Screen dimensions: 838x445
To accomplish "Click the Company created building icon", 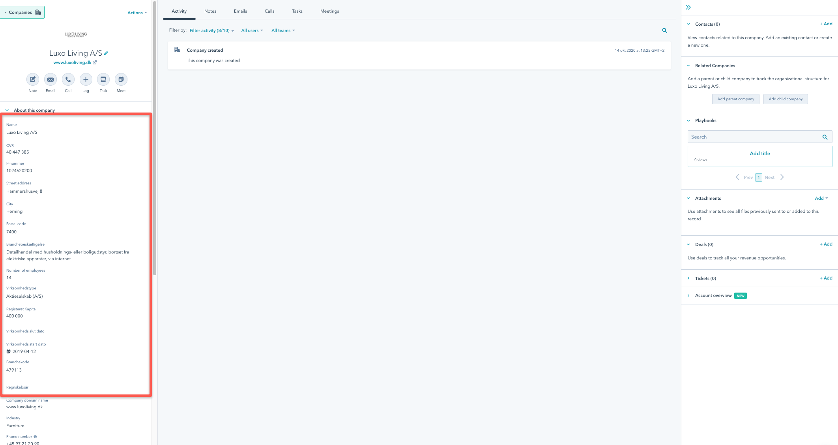I will (177, 50).
